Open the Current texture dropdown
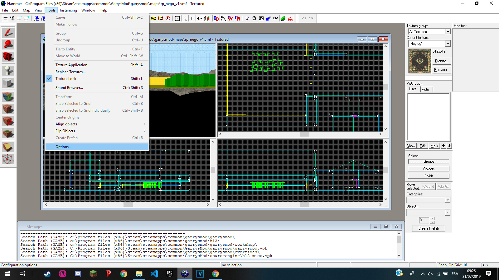This screenshot has height=280, width=499. (448, 44)
